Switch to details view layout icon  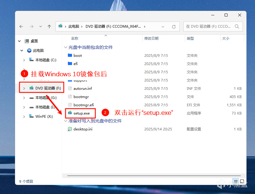click(x=236, y=181)
